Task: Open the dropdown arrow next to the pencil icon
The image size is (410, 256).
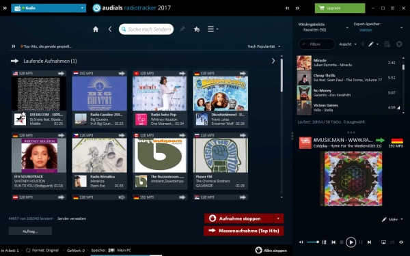Action: pos(377,44)
